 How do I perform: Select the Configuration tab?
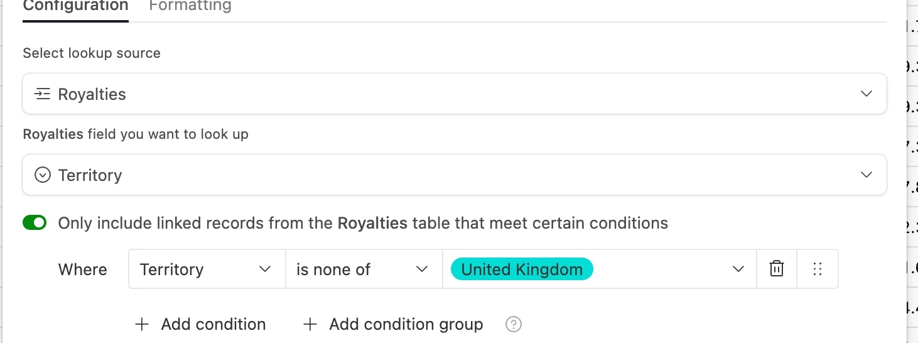click(75, 6)
